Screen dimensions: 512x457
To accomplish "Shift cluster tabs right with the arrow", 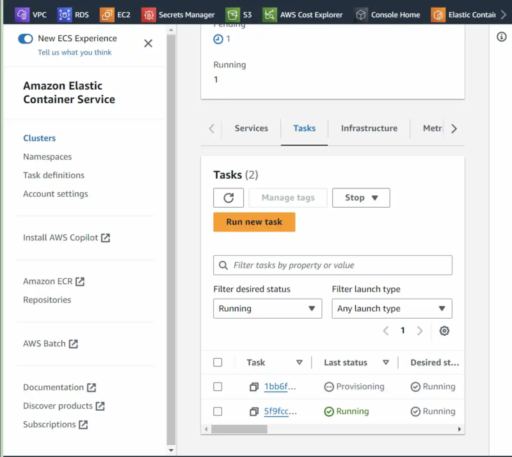I will (454, 129).
